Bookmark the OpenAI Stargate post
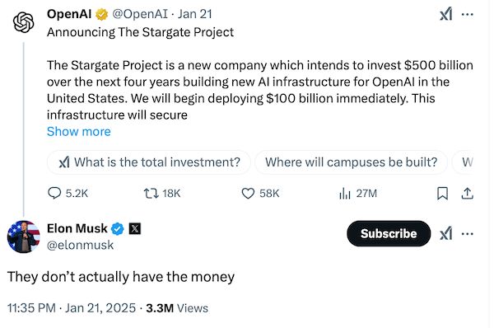The width and height of the screenshot is (494, 328). pos(442,194)
